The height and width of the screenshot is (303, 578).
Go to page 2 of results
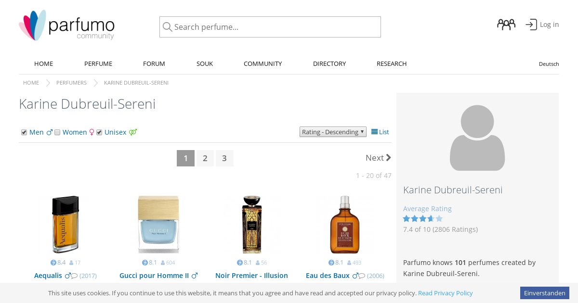pyautogui.click(x=205, y=158)
